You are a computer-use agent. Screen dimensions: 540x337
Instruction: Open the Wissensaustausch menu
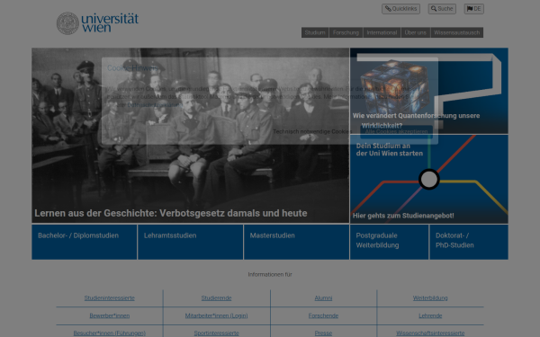pyautogui.click(x=456, y=32)
